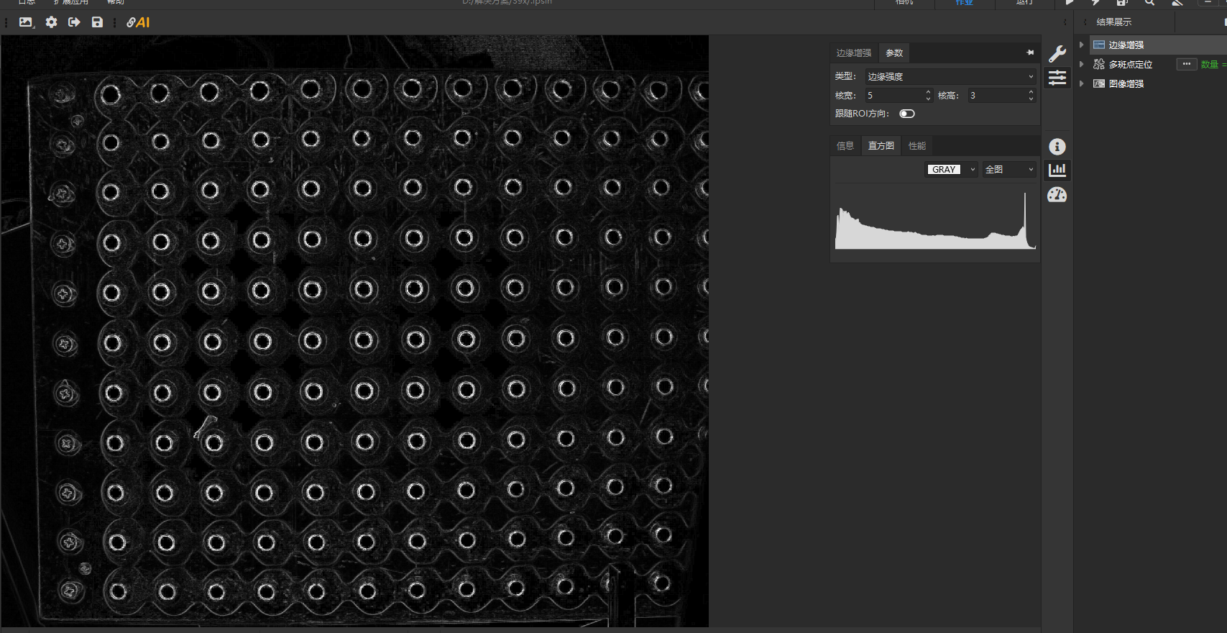This screenshot has width=1227, height=633.
Task: Switch to the 信息 tab
Action: [x=845, y=146]
